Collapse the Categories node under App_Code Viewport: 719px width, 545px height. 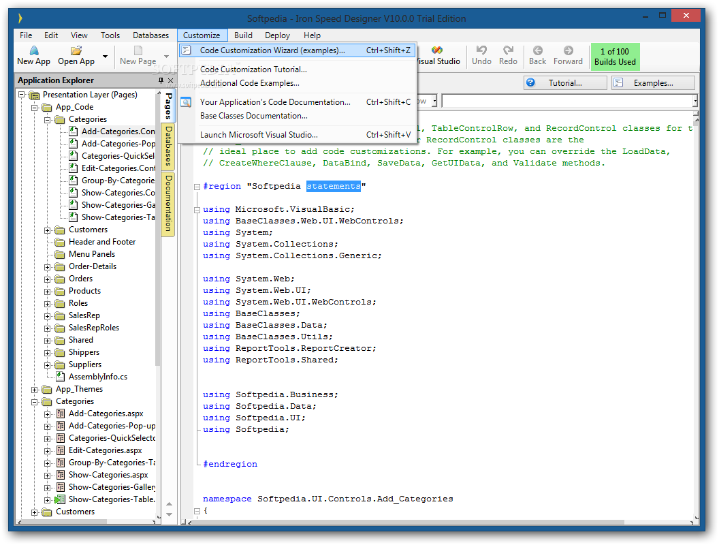click(x=47, y=120)
